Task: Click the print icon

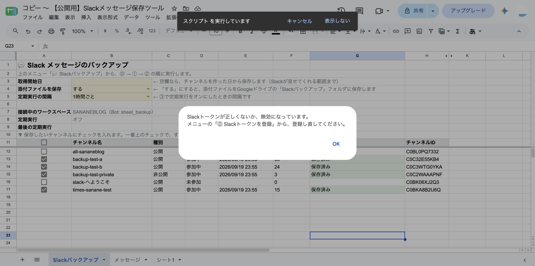Action: (x=51, y=31)
